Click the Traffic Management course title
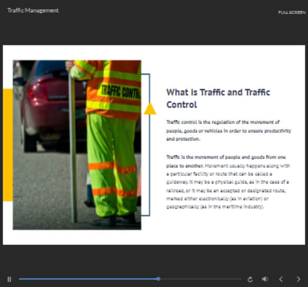The width and height of the screenshot is (308, 287). pos(33,10)
